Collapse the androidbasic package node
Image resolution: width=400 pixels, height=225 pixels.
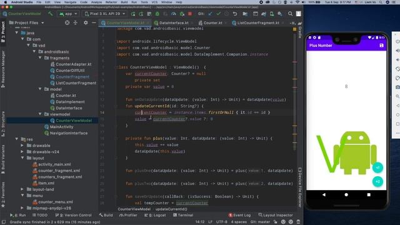click(x=34, y=51)
